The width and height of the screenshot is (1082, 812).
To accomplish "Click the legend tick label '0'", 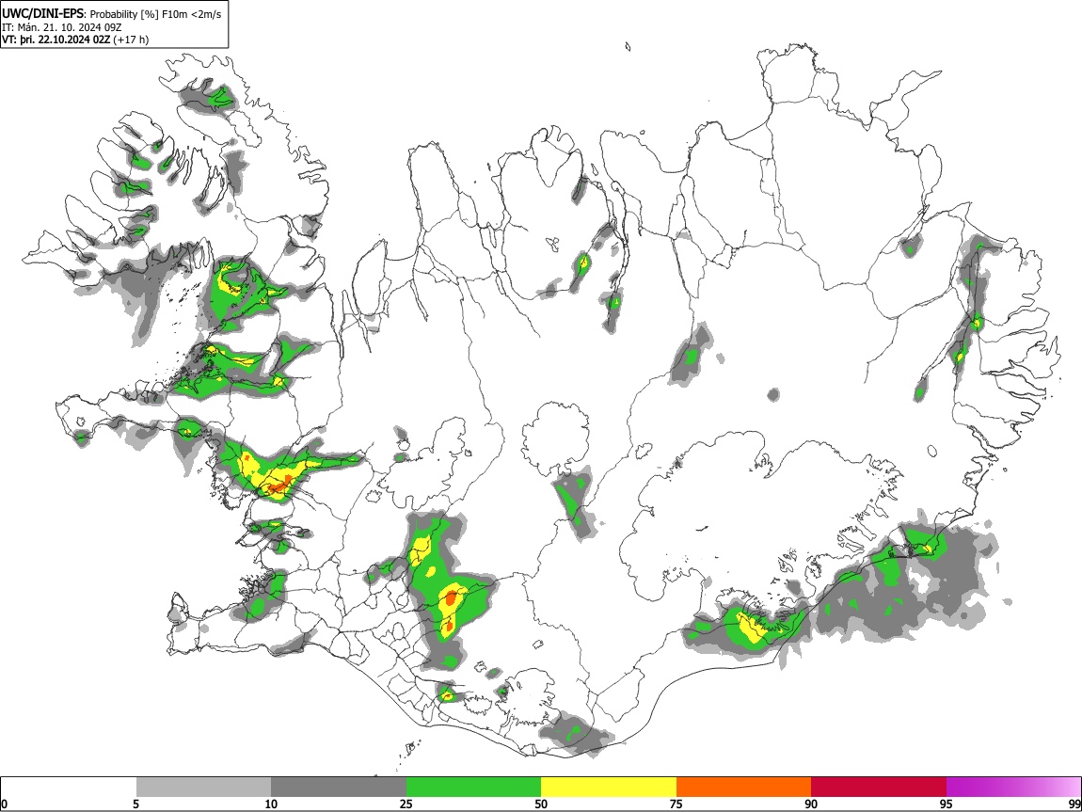I will pos(4,804).
